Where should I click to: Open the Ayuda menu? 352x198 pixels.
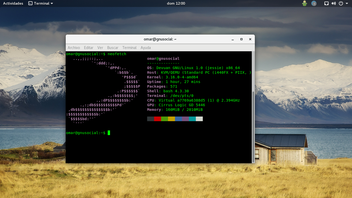tap(146, 48)
